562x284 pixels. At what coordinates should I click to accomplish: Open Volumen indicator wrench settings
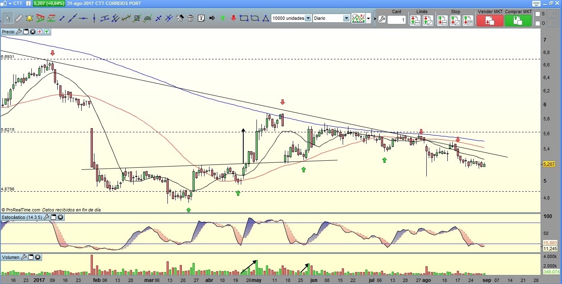tap(24, 257)
